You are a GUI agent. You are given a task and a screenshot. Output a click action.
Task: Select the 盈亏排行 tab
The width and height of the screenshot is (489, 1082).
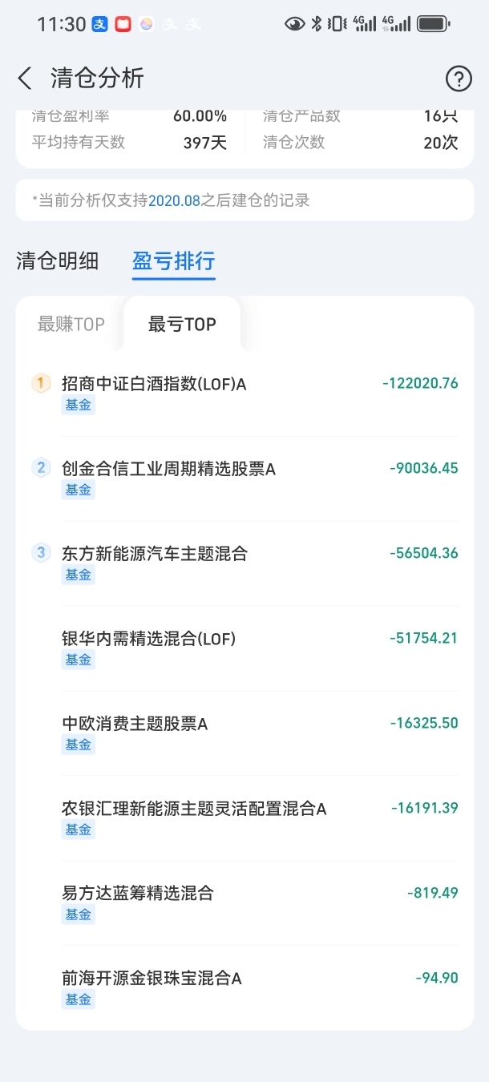(174, 261)
